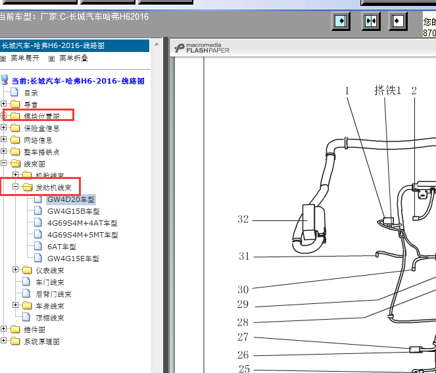The height and width of the screenshot is (373, 436).
Task: Open the 车门线束 page
Action: (50, 283)
